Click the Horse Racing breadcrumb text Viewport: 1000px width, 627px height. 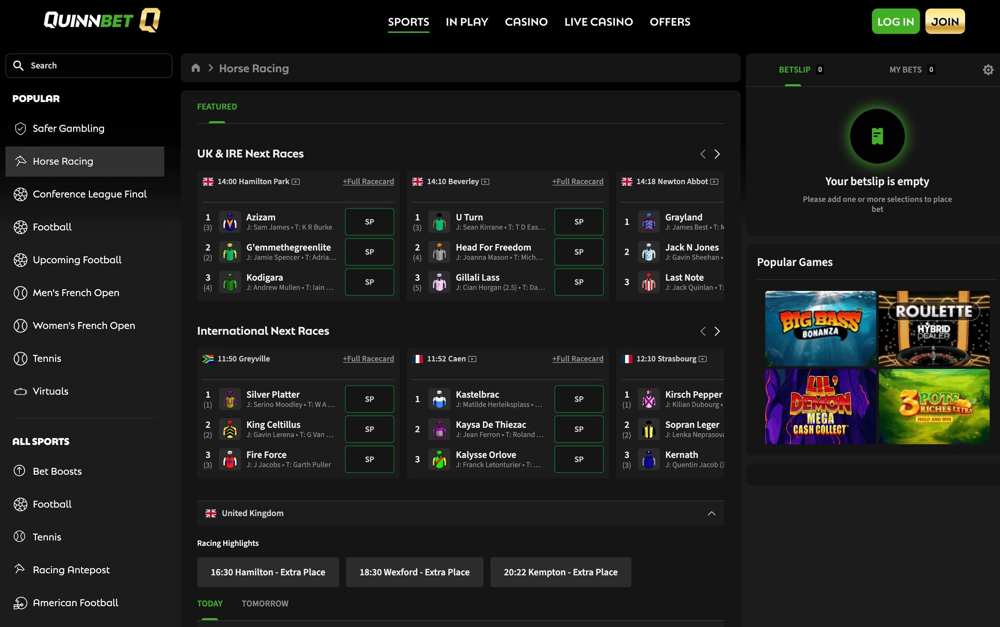tap(254, 68)
